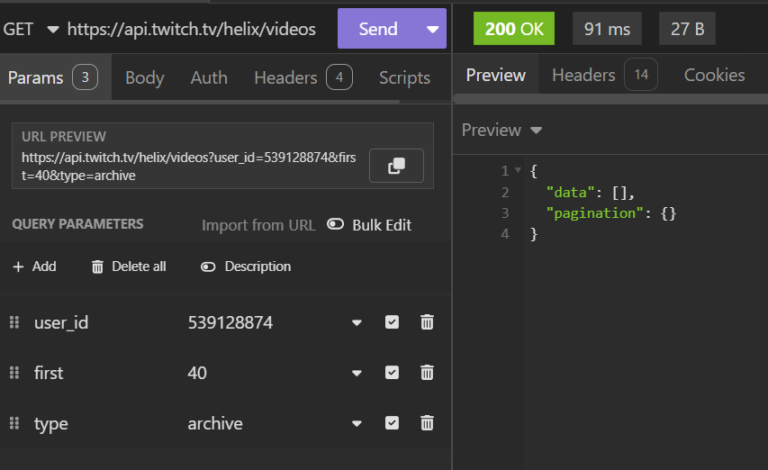Viewport: 768px width, 470px height.
Task: Delete the type parameter row
Action: (x=427, y=423)
